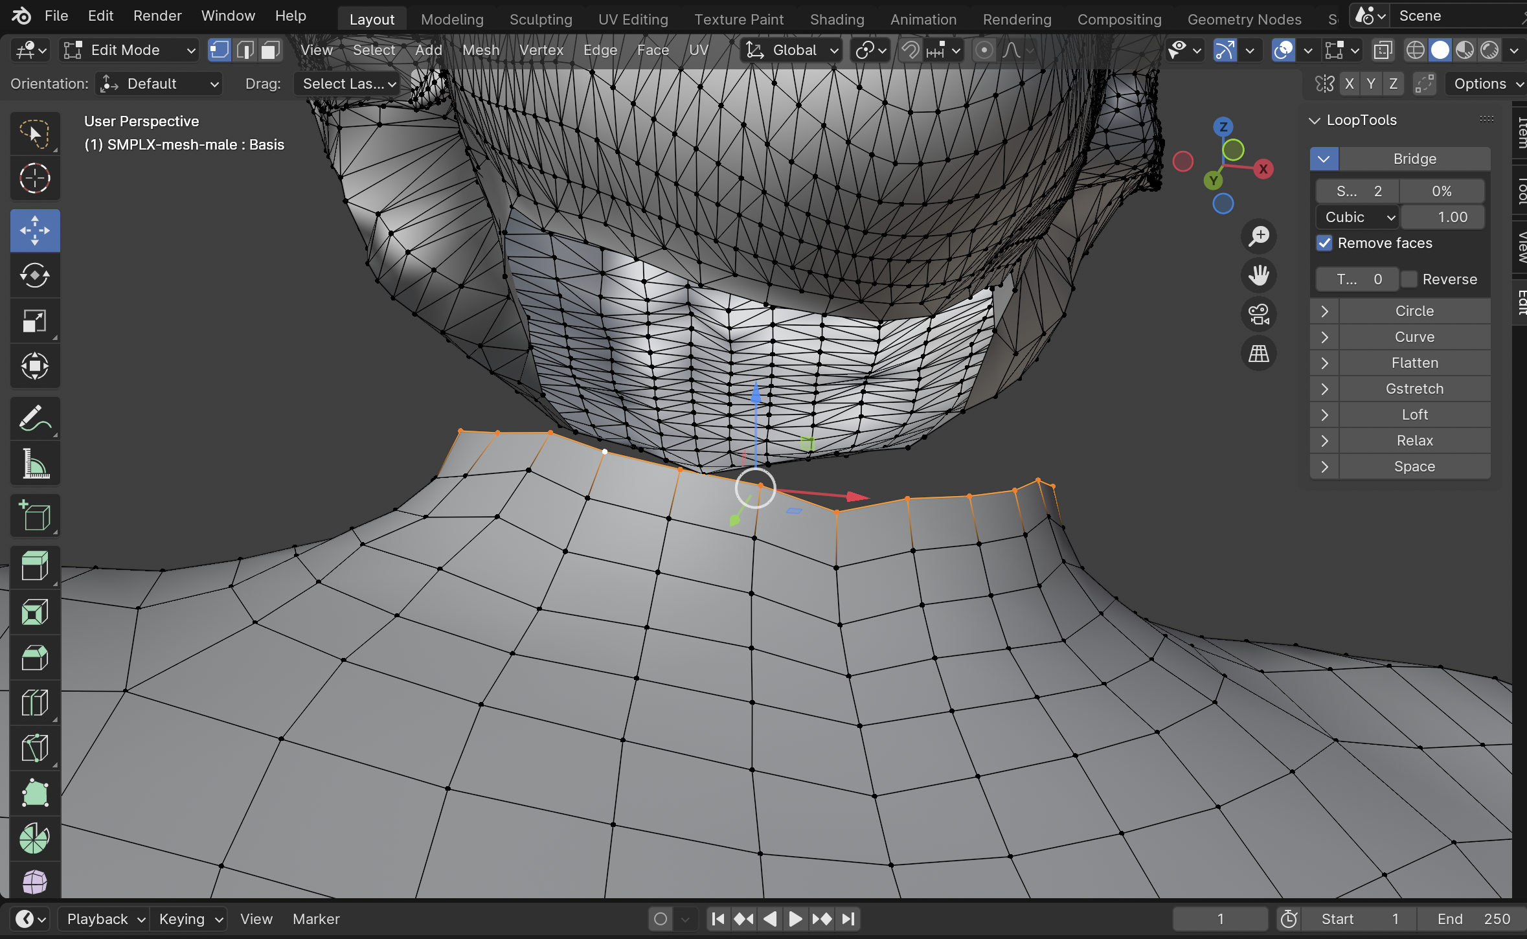The width and height of the screenshot is (1527, 939).
Task: Switch to the Sculpting workspace tab
Action: pos(540,19)
